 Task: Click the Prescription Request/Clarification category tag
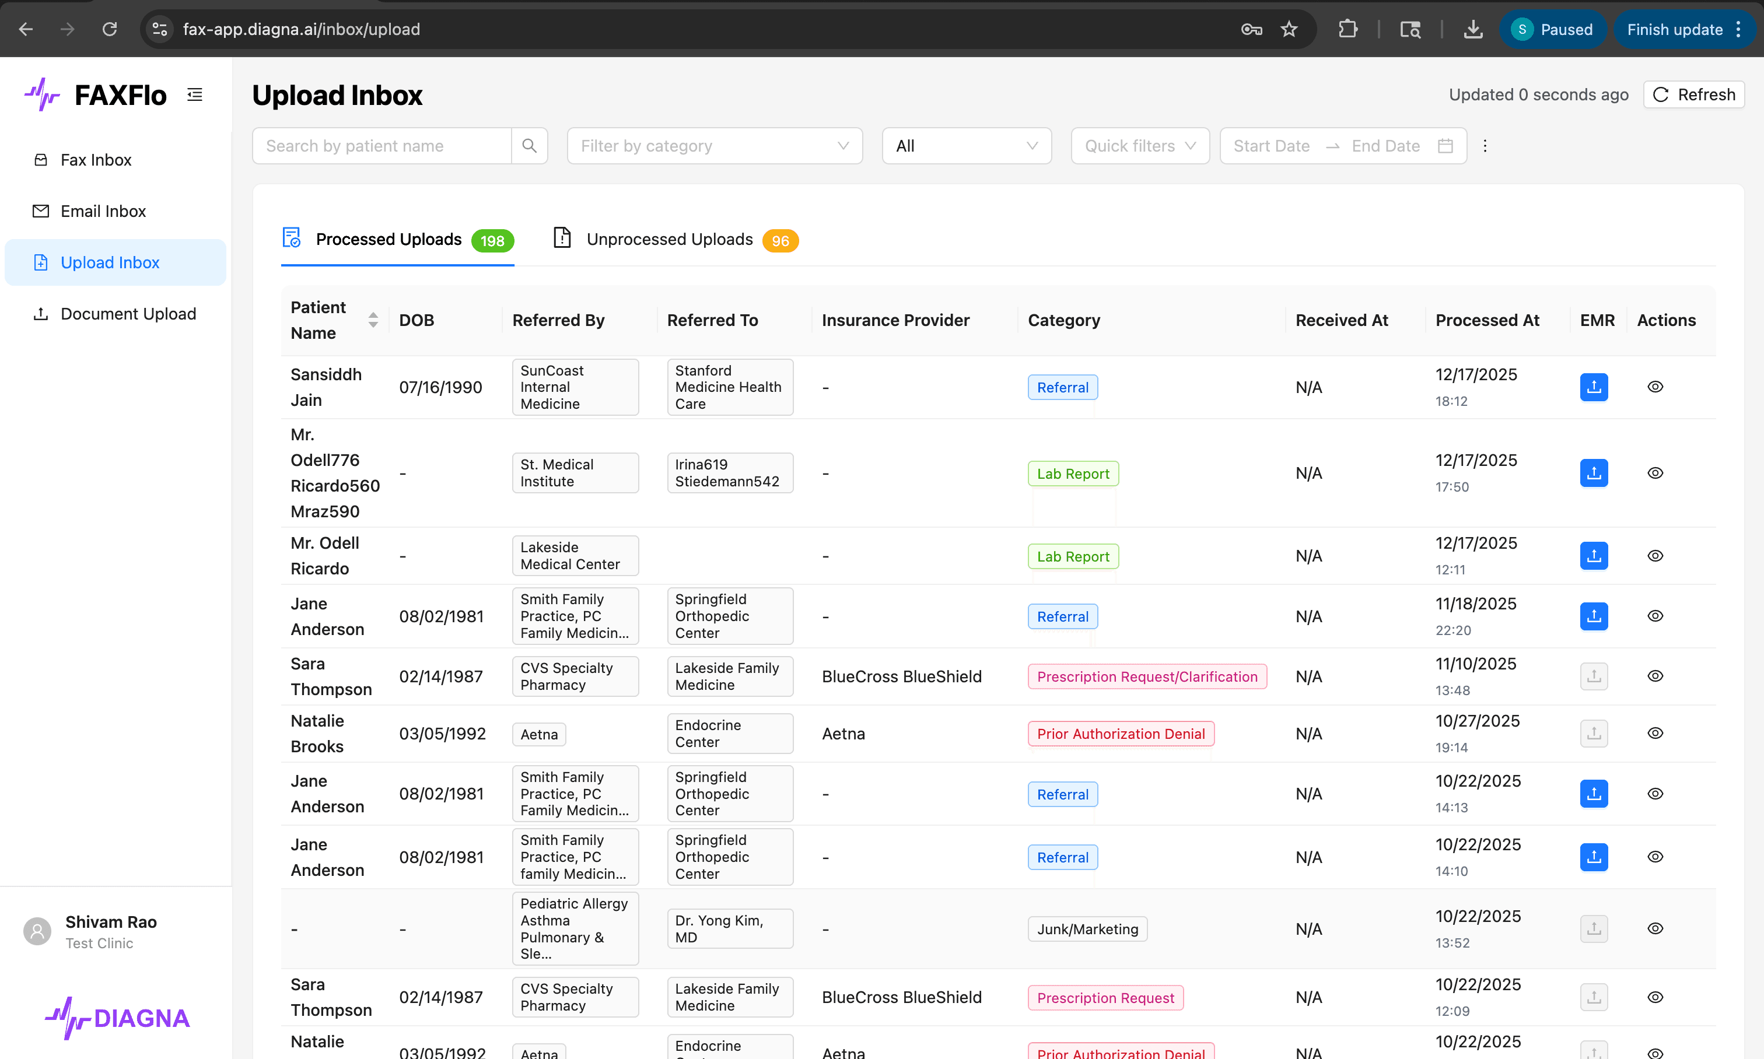click(1147, 676)
